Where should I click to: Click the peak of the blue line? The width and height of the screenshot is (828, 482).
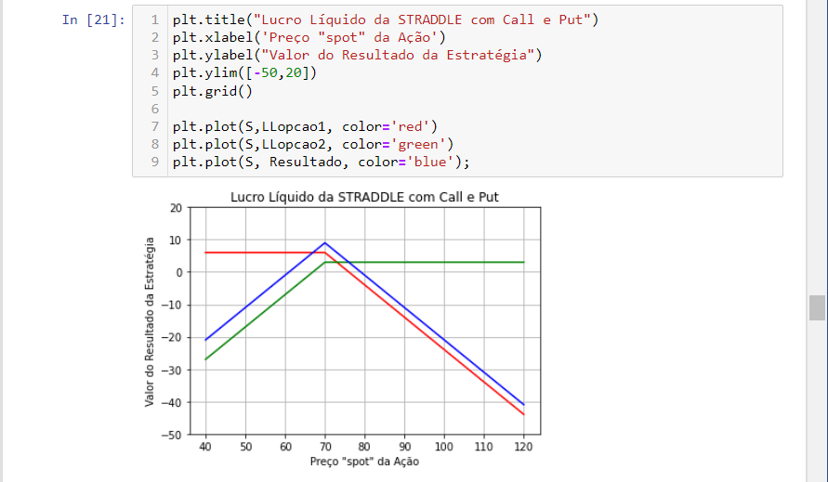click(324, 243)
